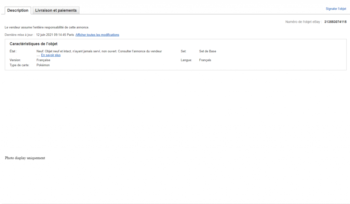Click the seller responsibility notice text
Screen dimensions: 350x204
tap(47, 27)
